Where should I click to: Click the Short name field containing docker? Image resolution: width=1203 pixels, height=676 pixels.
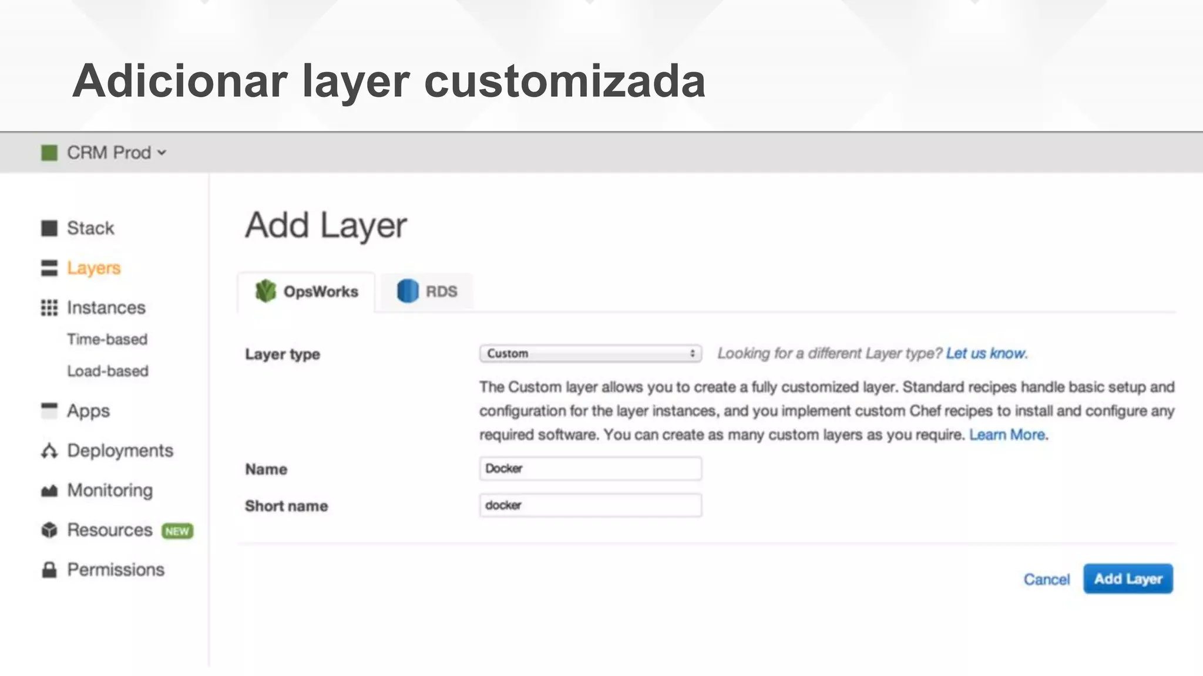click(x=590, y=505)
